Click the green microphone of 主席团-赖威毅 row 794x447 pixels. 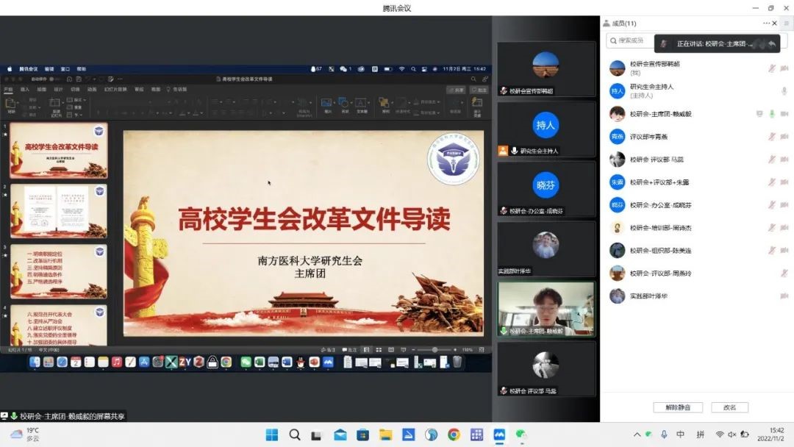click(x=772, y=114)
